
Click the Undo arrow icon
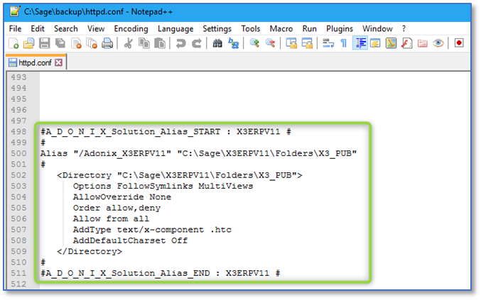pyautogui.click(x=180, y=43)
